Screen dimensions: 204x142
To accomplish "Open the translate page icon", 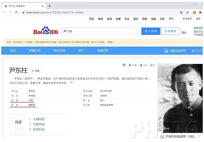I will tap(181, 12).
